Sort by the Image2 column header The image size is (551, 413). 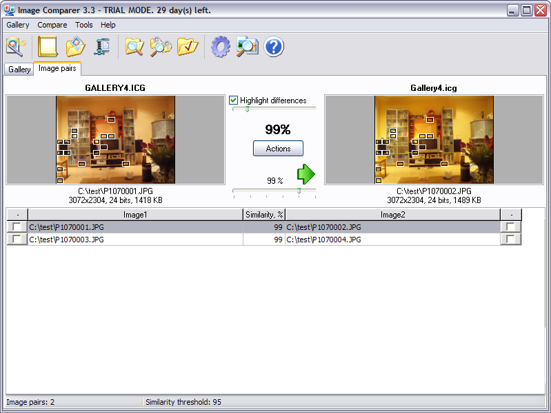(x=392, y=215)
